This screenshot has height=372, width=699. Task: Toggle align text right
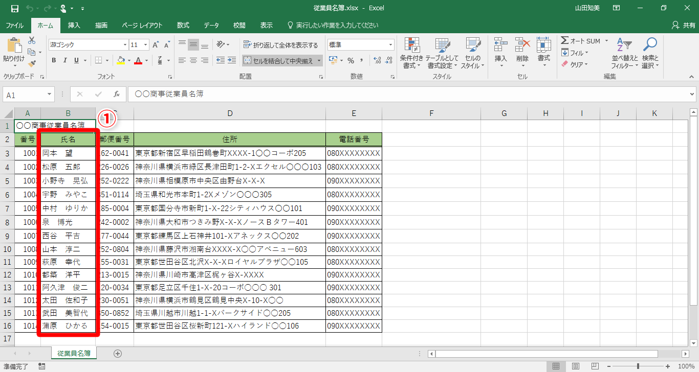click(x=205, y=60)
